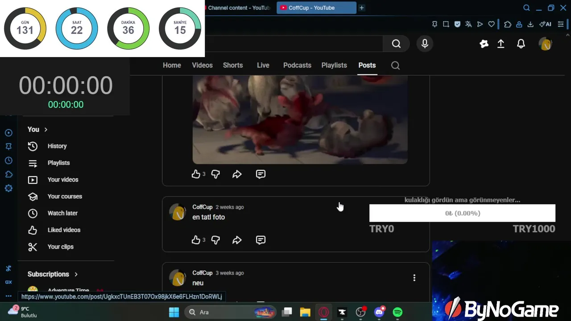Viewport: 571px width, 321px height.
Task: Open comments on the image post
Action: coord(261,174)
